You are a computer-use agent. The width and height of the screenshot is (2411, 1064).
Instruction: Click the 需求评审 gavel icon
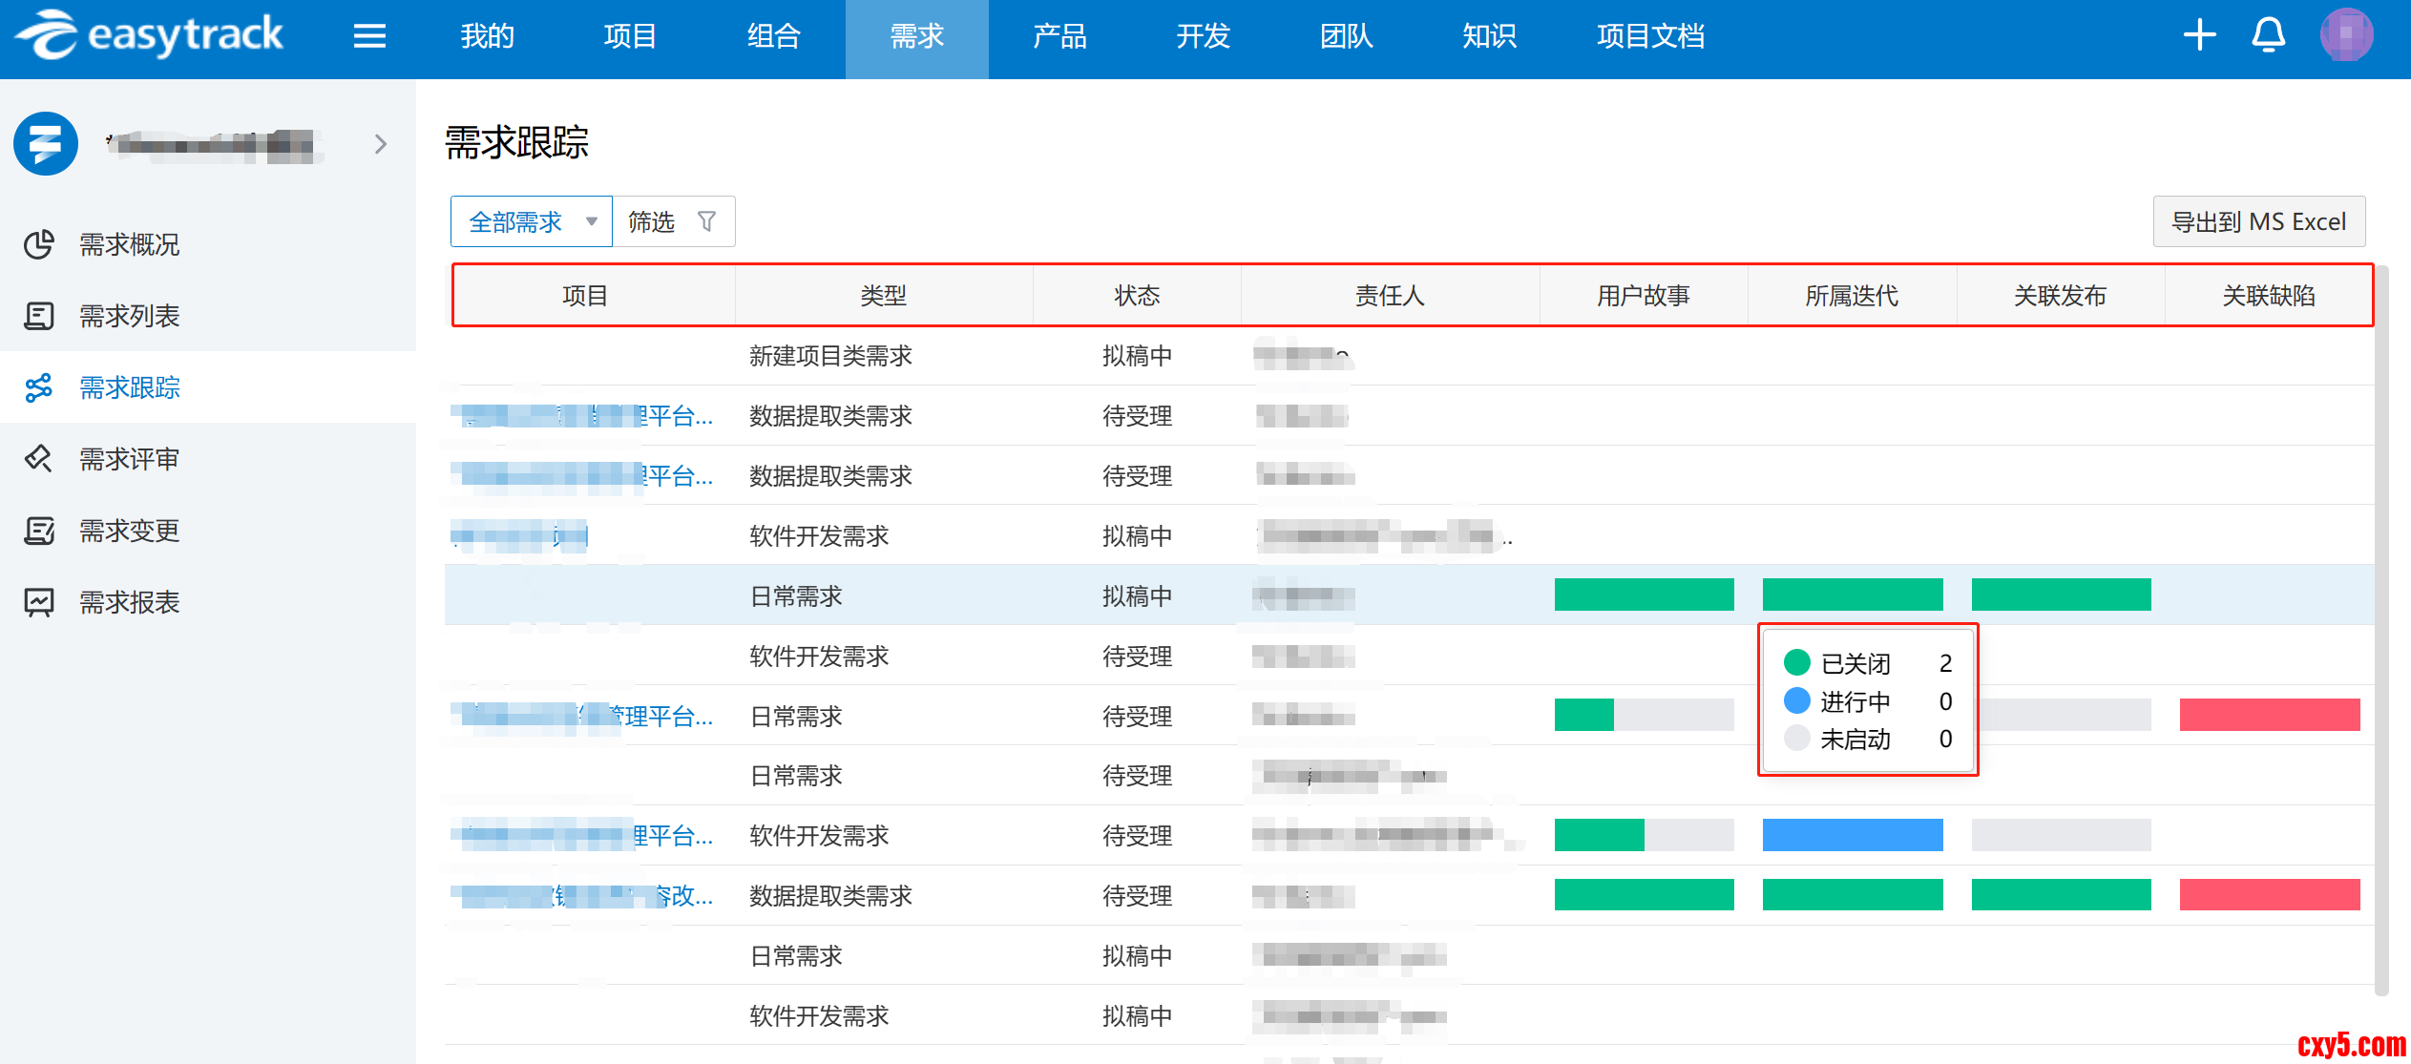[39, 459]
